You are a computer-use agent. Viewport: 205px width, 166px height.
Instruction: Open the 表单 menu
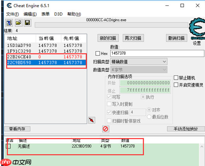click(45, 14)
